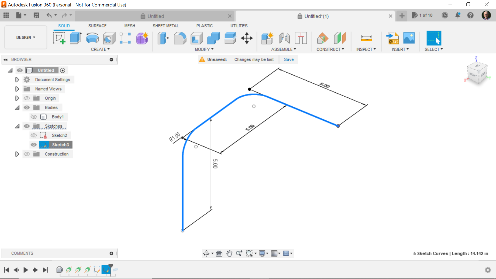Open the Extrude tool

(75, 38)
